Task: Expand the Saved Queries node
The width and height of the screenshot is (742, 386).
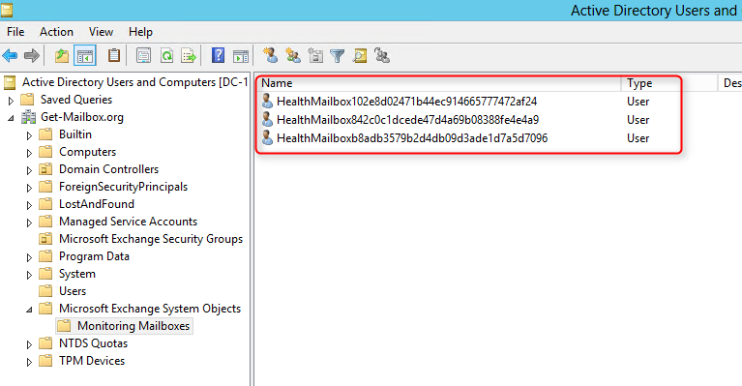Action: tap(11, 101)
